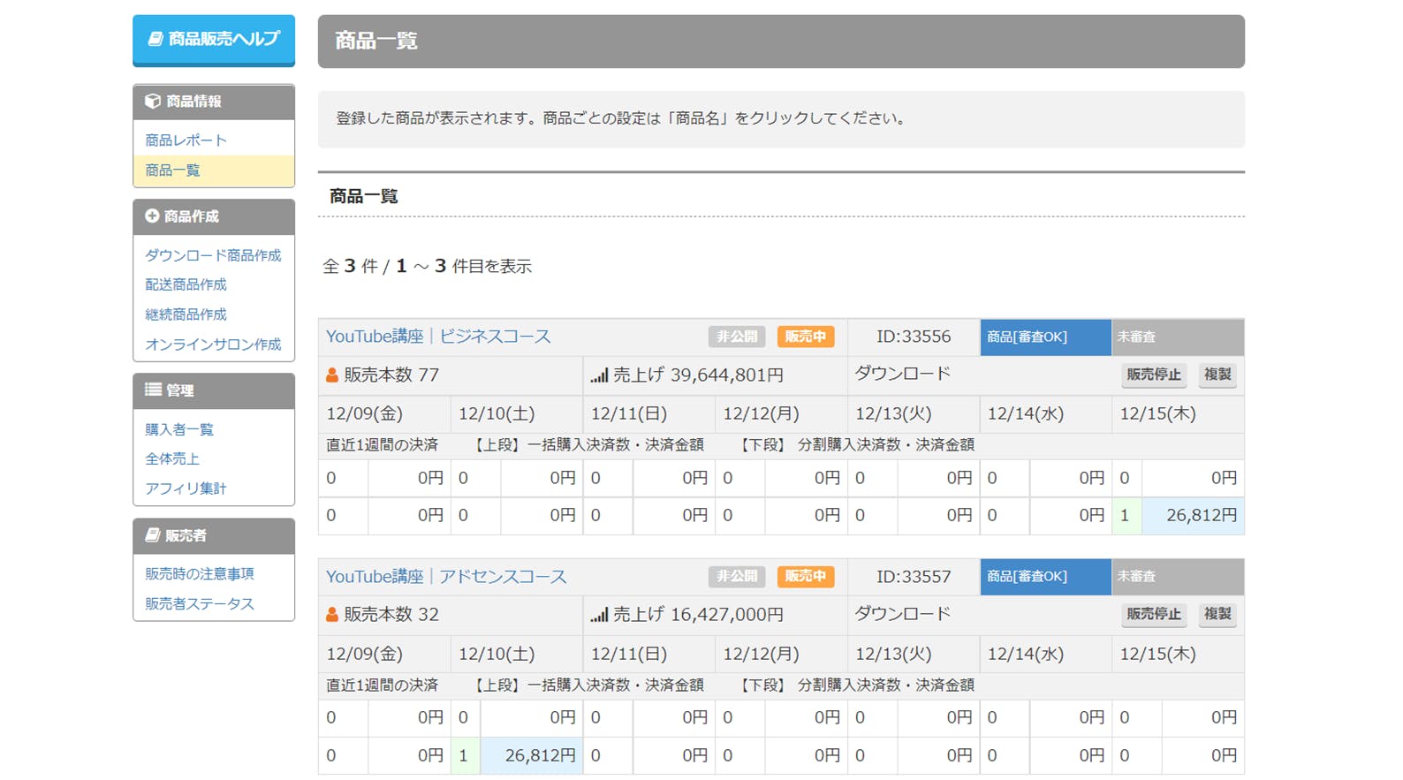Open ダウンロード商品作成 page

[x=213, y=255]
